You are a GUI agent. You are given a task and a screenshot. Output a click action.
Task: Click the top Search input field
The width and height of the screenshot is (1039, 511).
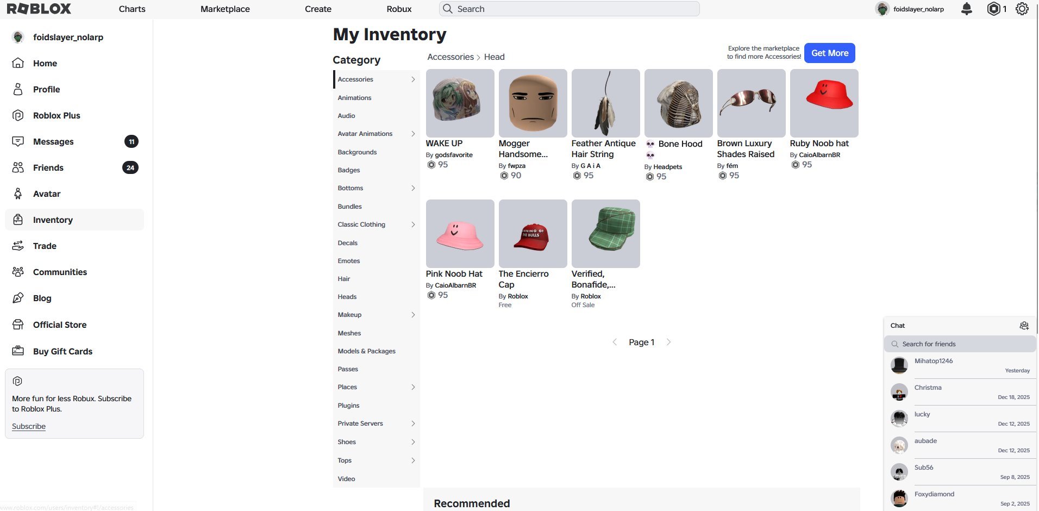569,9
